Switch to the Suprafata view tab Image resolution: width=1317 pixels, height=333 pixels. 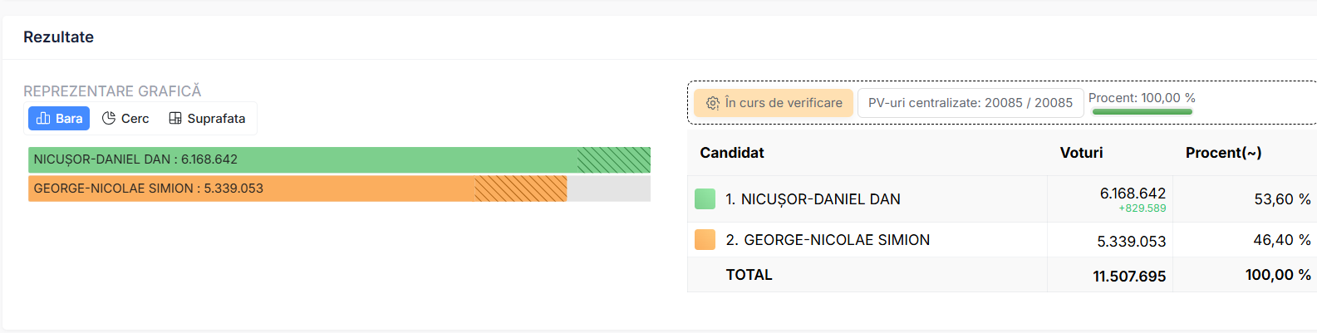[208, 119]
